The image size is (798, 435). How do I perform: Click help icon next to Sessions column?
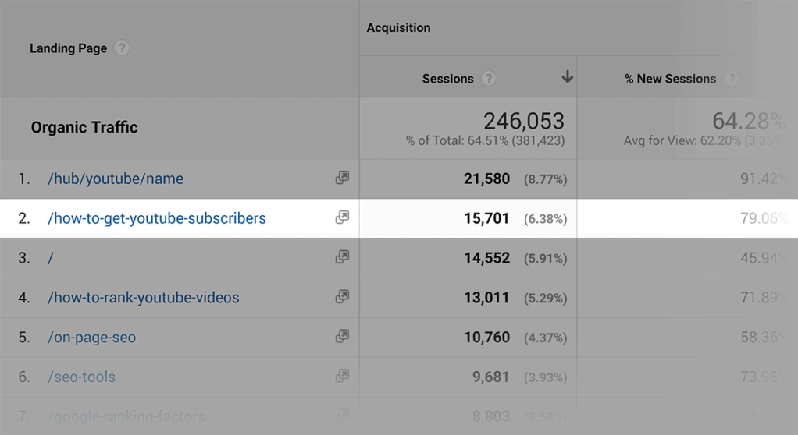(x=489, y=79)
